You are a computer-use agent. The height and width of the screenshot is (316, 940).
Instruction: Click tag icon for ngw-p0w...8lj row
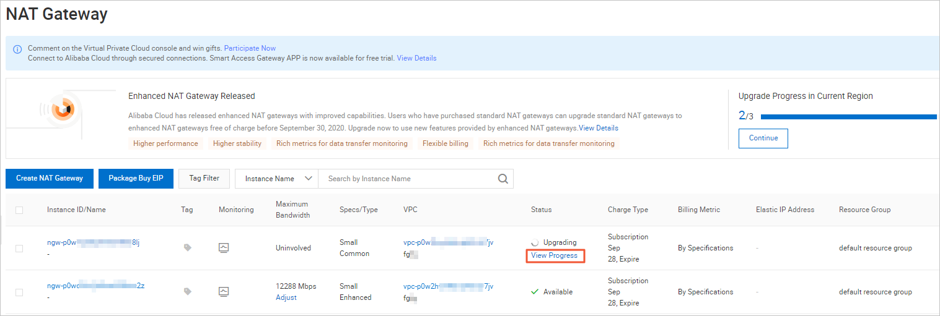click(188, 247)
